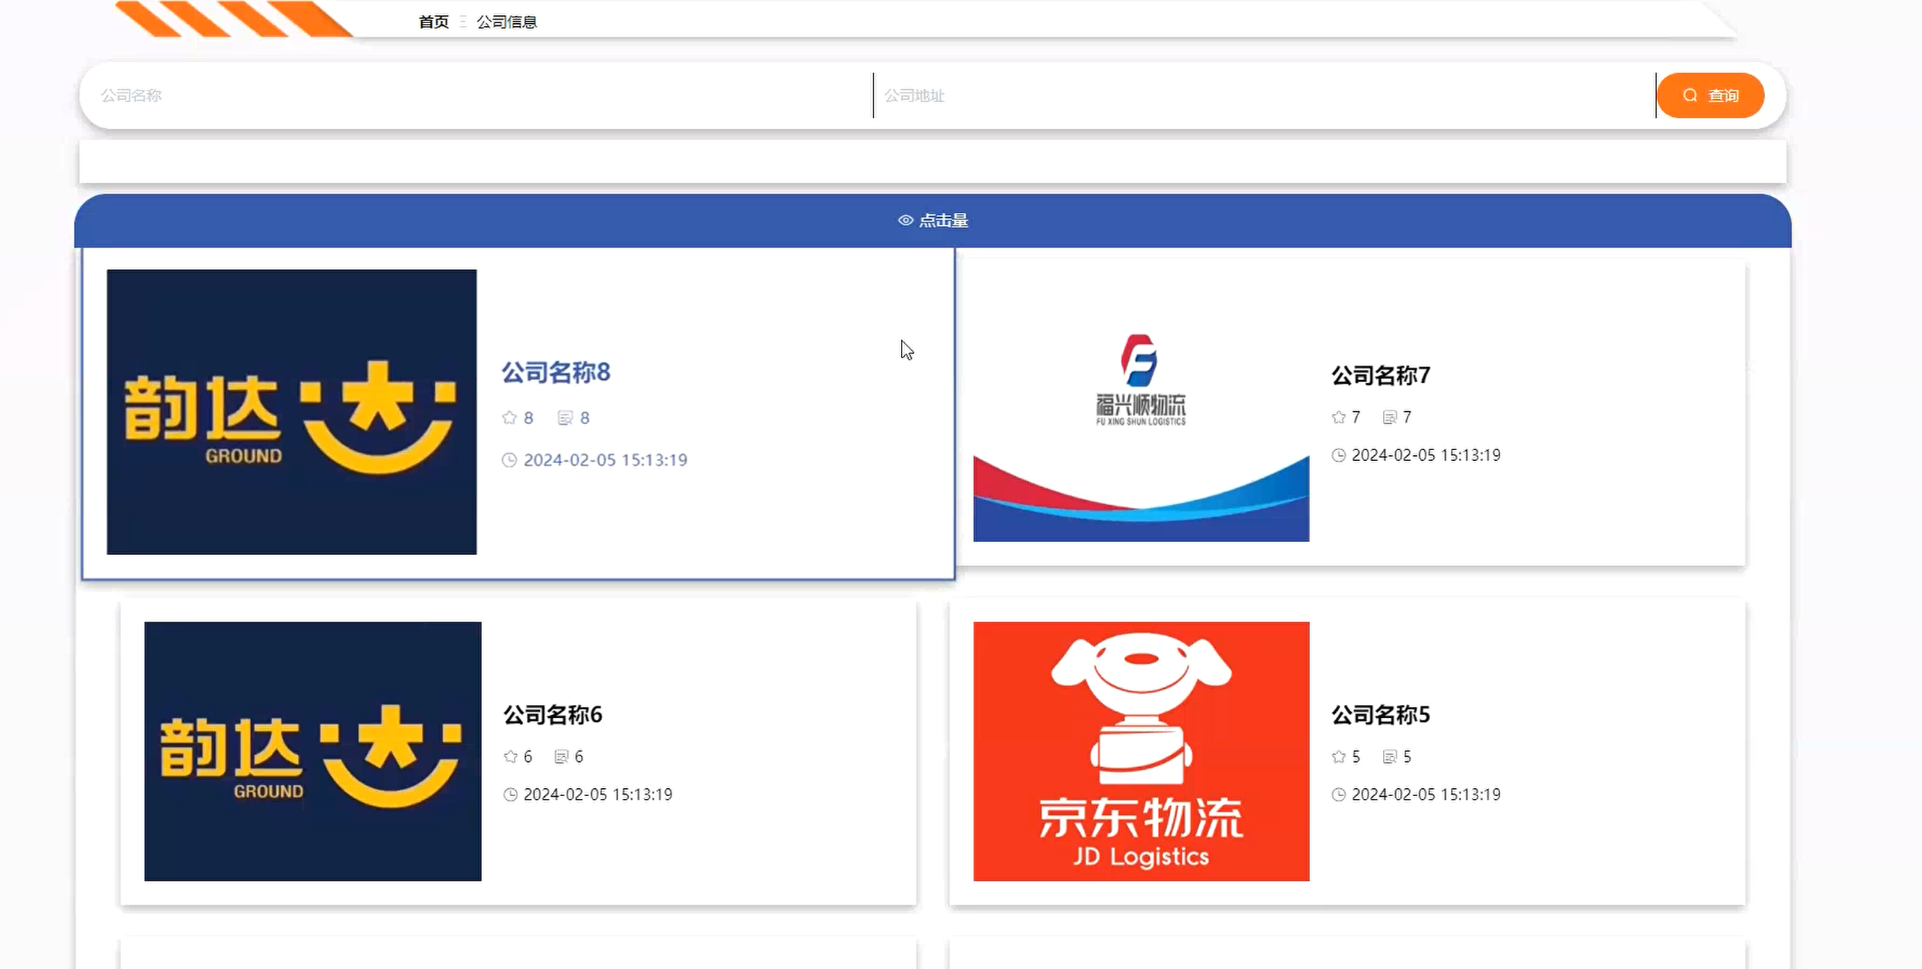Image resolution: width=1922 pixels, height=969 pixels.
Task: Click the magnifier icon in 查询 button
Action: (1690, 96)
